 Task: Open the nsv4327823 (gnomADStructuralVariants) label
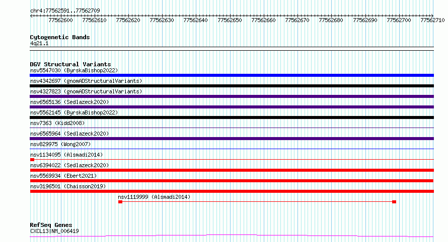(86, 91)
